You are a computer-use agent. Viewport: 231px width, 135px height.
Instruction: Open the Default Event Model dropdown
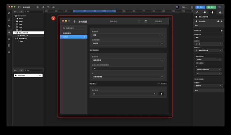click(208, 70)
